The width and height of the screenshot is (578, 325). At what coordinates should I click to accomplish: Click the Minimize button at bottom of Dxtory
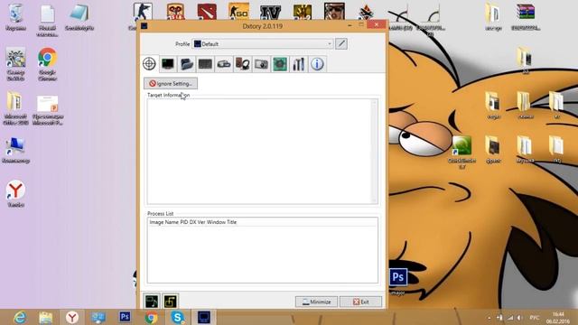pyautogui.click(x=316, y=302)
